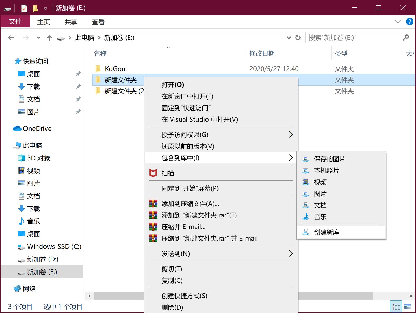Open 新加卷 (D:) drive in sidebar
This screenshot has width=416, height=313.
42,259
